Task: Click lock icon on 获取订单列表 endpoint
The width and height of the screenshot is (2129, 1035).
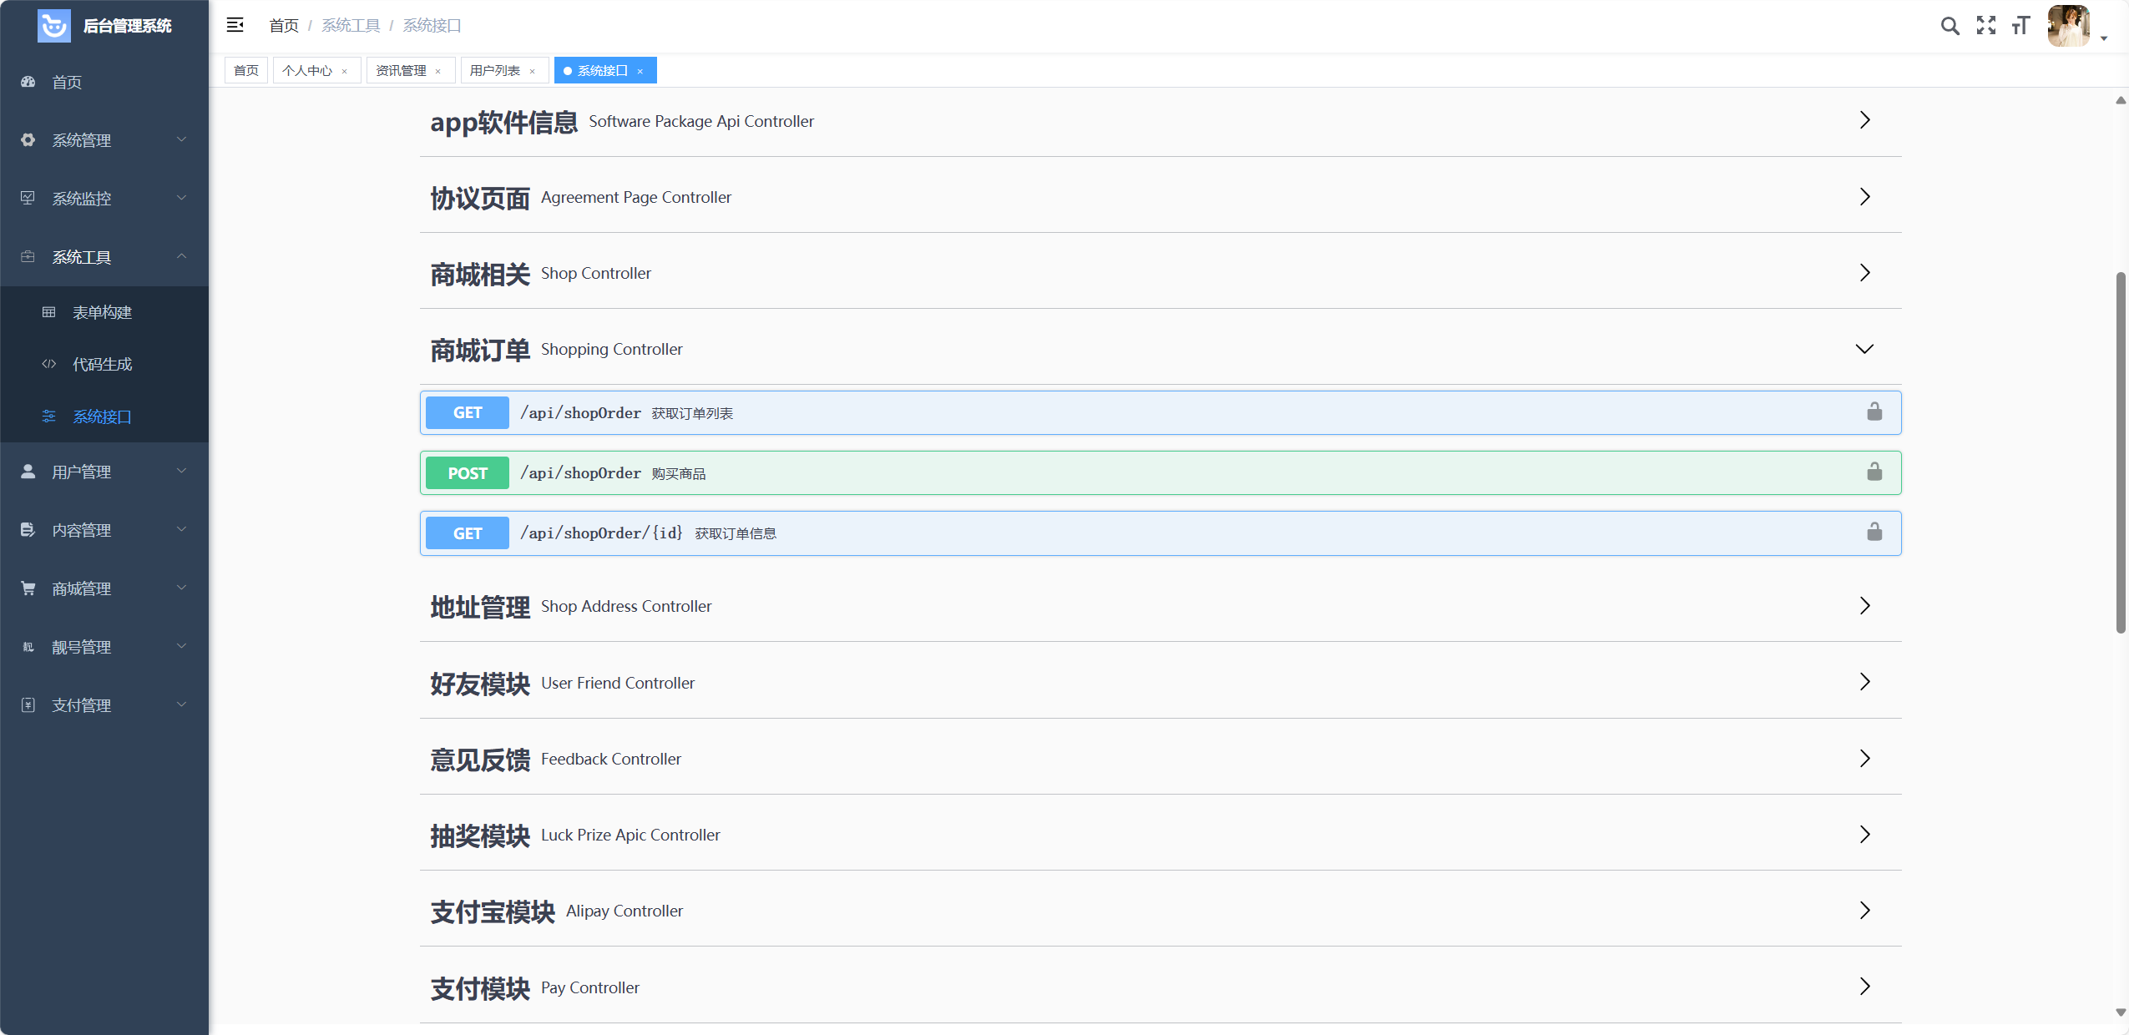Action: coord(1874,412)
